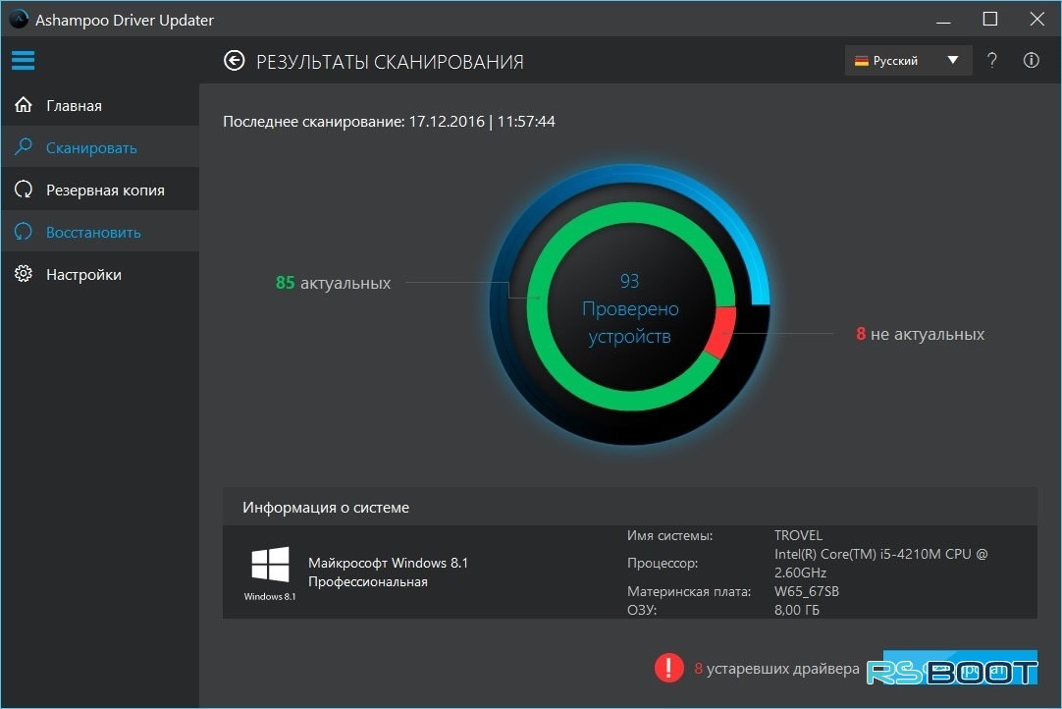This screenshot has height=709, width=1062.
Task: Expand language list with arrow
Action: [953, 60]
